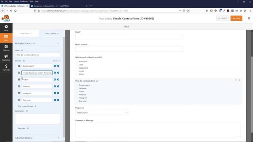Viewport: 253px width, 142px height.
Task: Open the Fields section in sidebar
Action: pyautogui.click(x=6, y=38)
